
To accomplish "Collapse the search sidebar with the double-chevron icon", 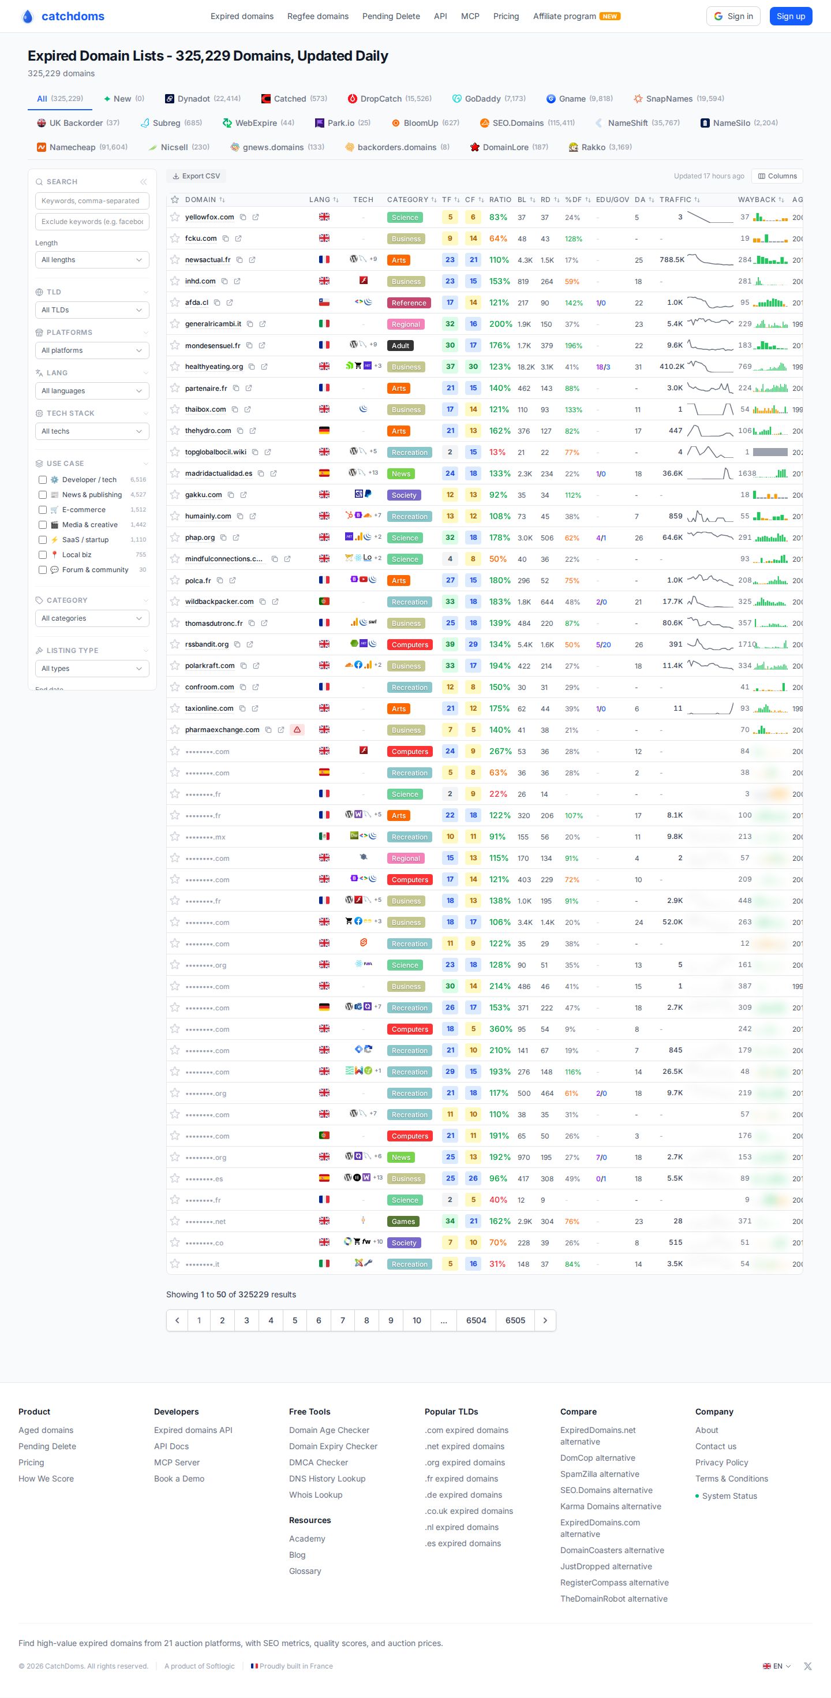I will tap(143, 182).
